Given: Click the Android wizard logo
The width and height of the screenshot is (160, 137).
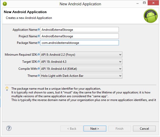Looking at the screenshot, I should [x=150, y=16].
